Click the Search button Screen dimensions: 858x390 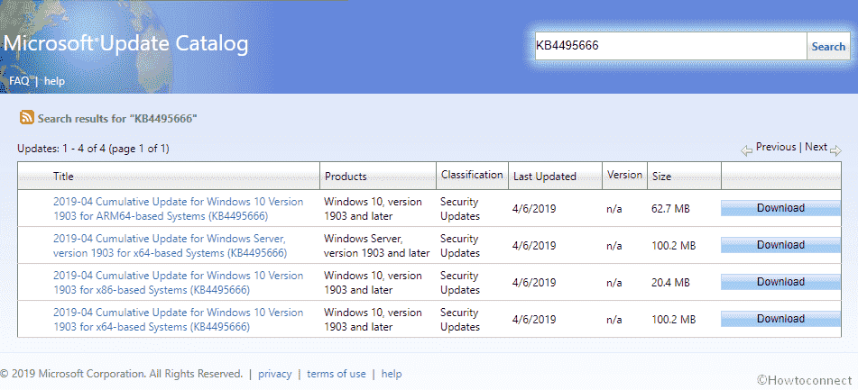828,47
